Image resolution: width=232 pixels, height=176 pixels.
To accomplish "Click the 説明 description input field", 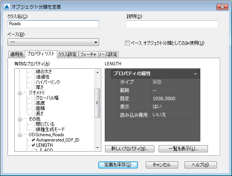I will 172,24.
